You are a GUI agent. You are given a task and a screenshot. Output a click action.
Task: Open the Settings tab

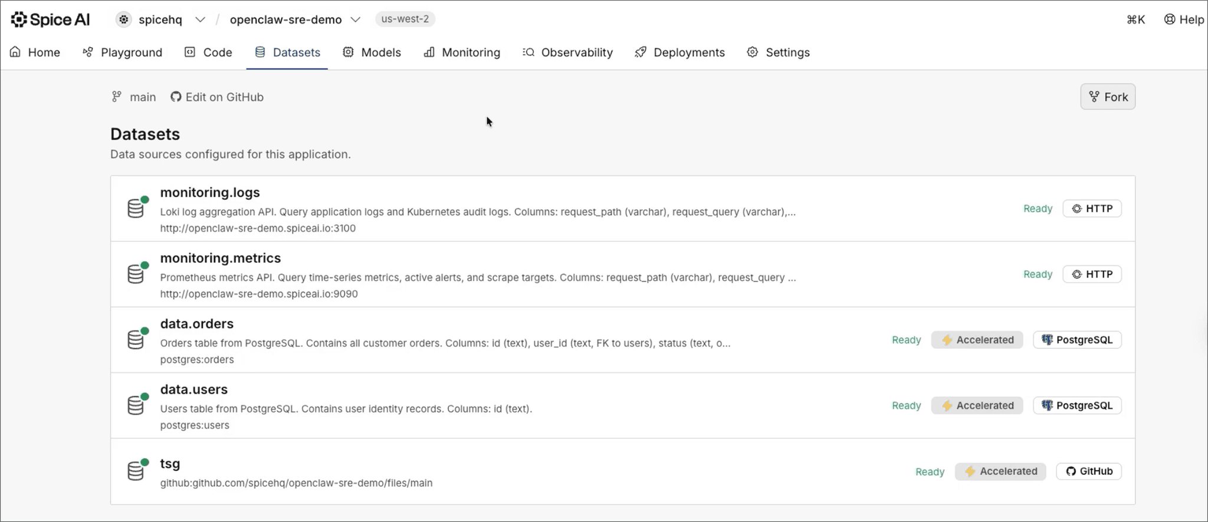coord(778,52)
